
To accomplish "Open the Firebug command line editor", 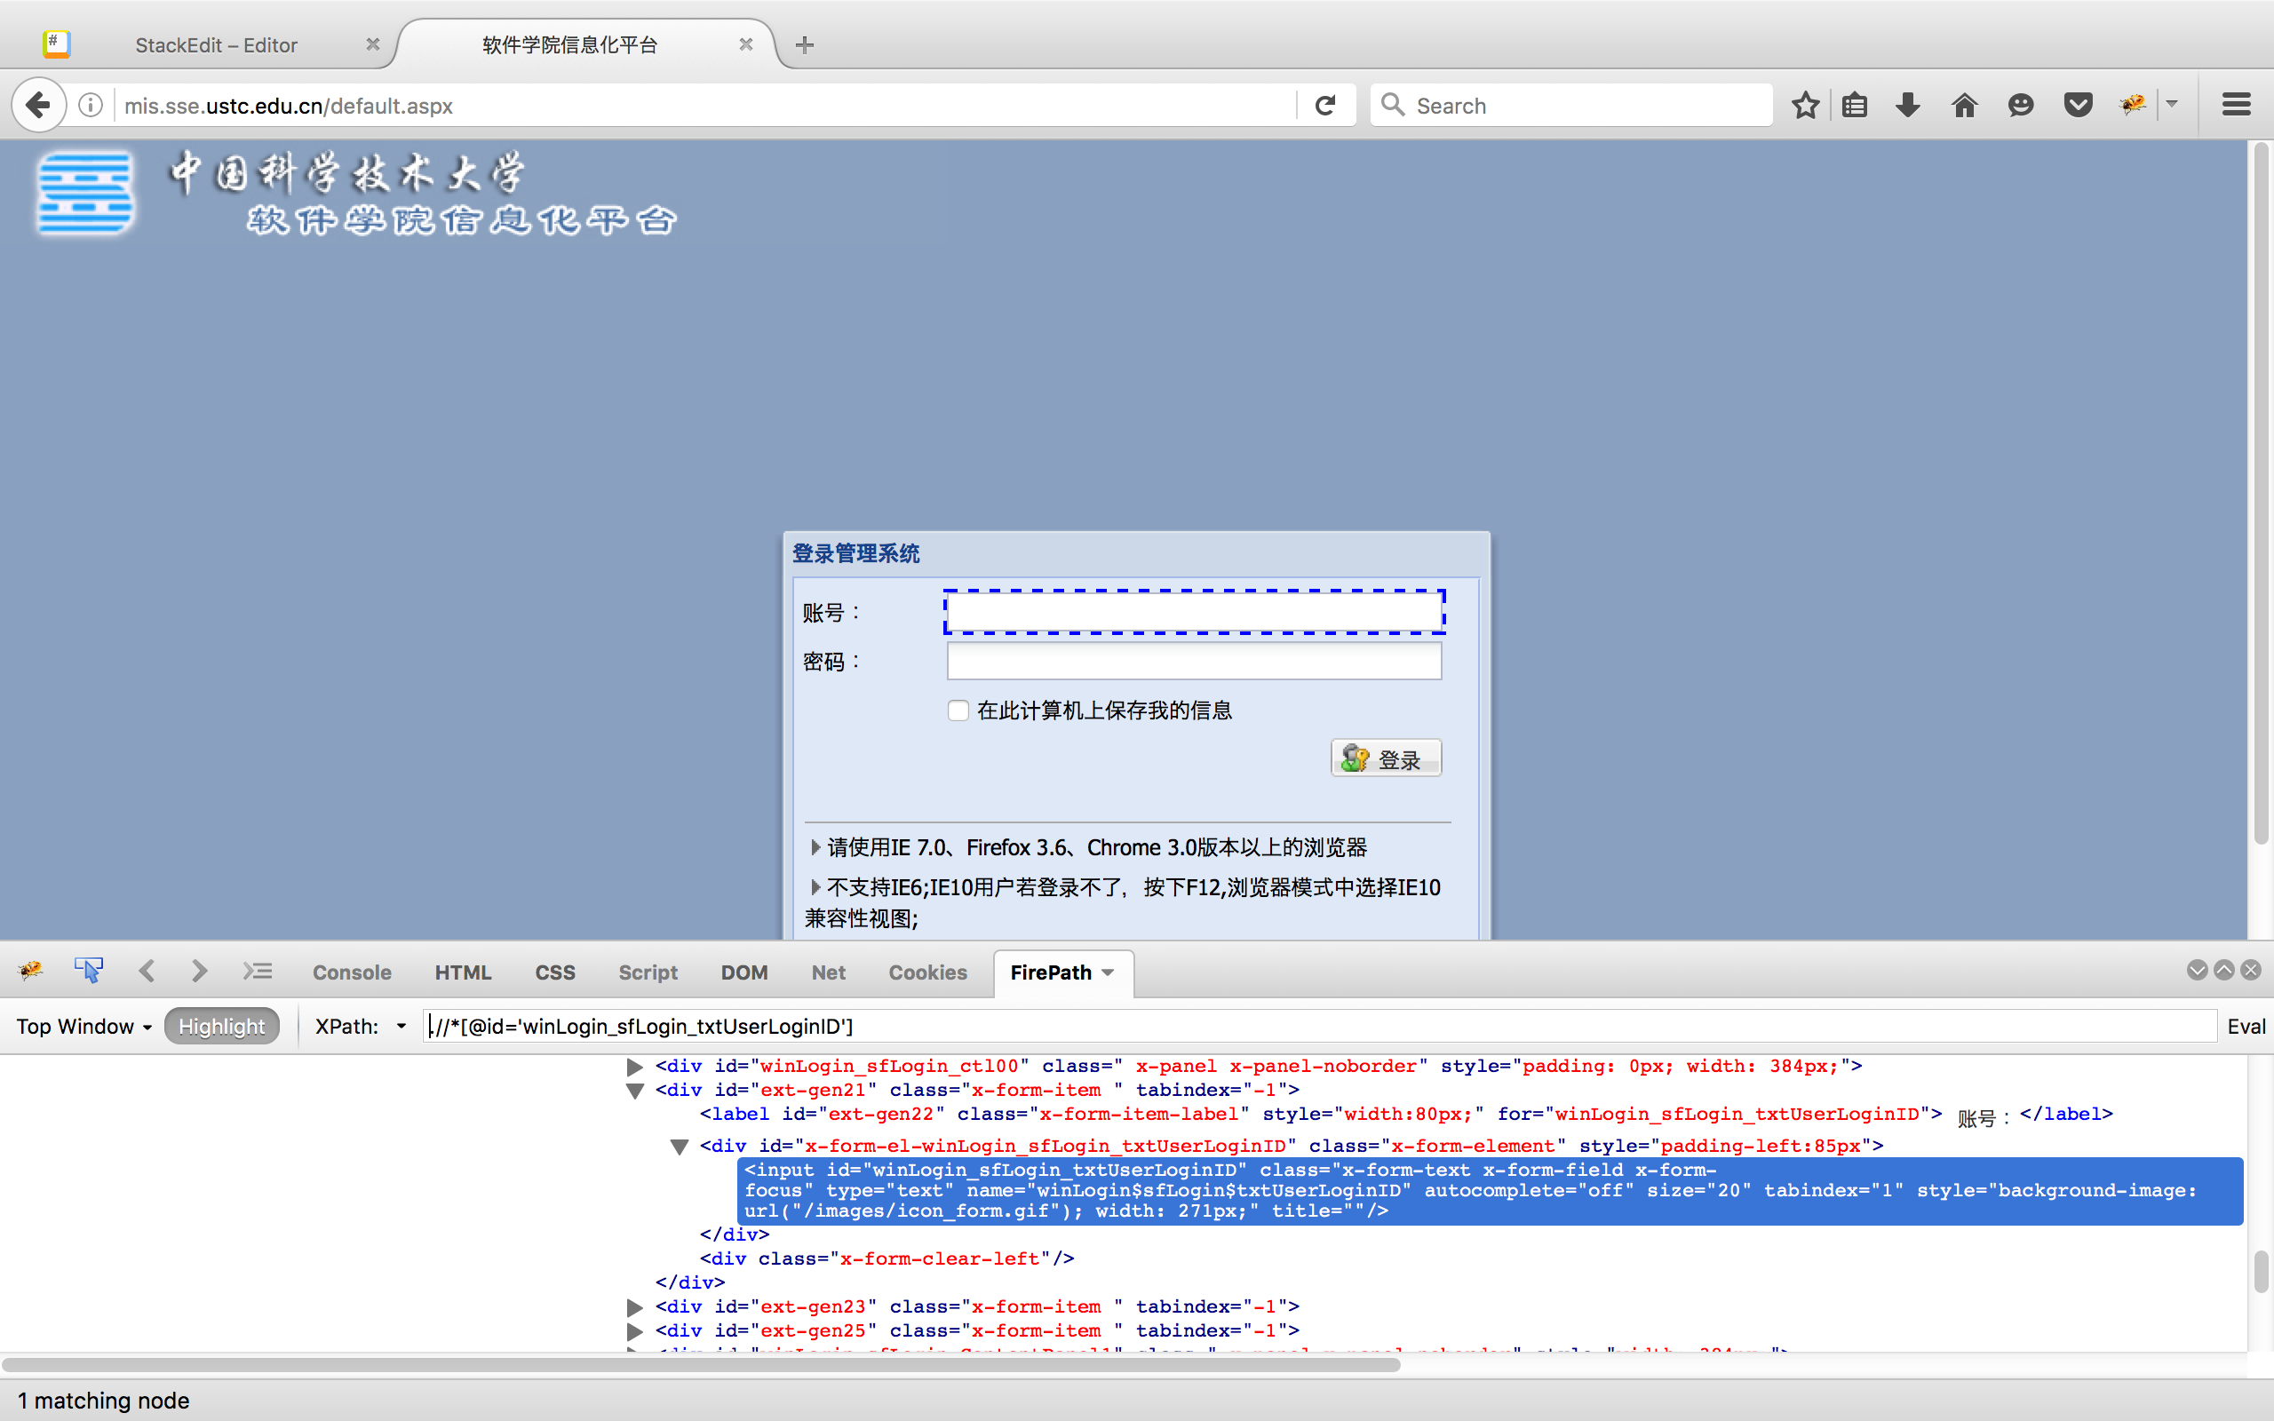I will click(x=257, y=972).
